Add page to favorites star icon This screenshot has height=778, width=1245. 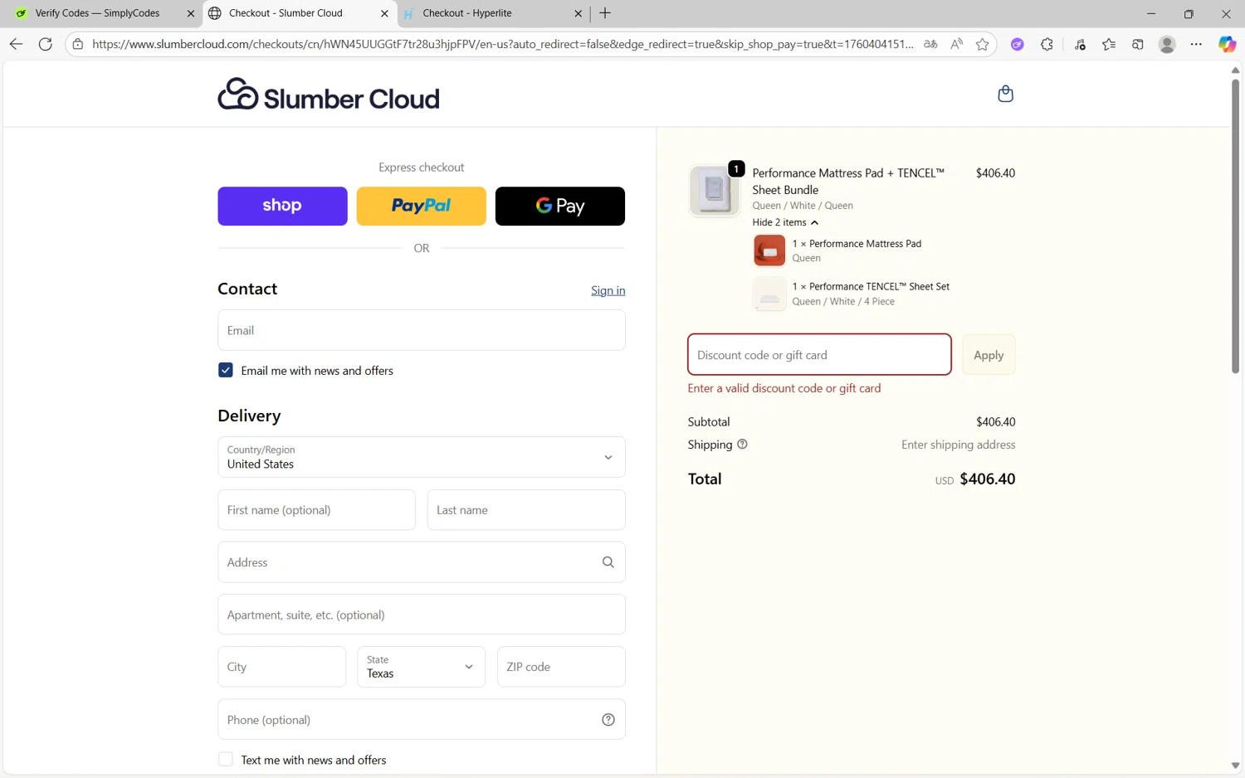pos(983,45)
